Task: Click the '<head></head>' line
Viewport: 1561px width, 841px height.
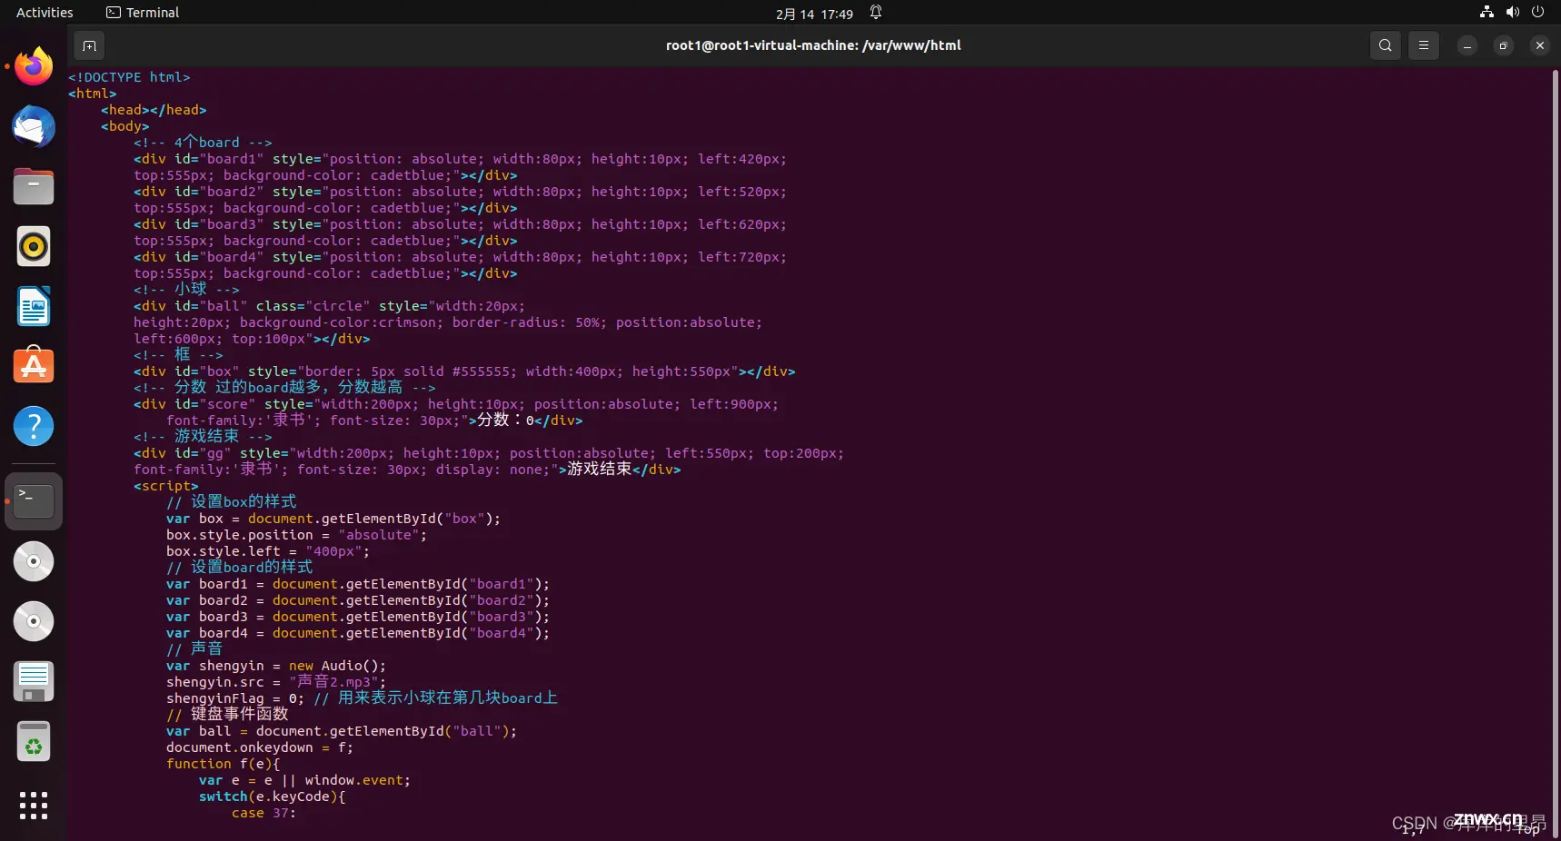Action: (x=154, y=110)
